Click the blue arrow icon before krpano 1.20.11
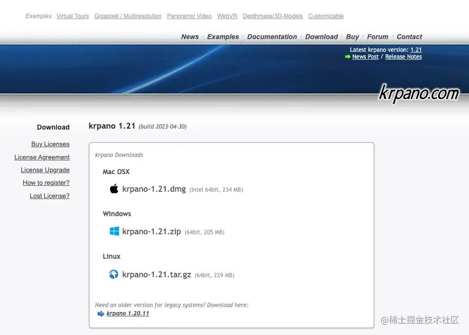The image size is (469, 335). (x=101, y=313)
